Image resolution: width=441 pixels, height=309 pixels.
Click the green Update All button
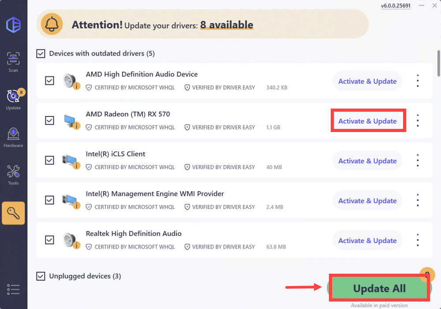(x=379, y=288)
